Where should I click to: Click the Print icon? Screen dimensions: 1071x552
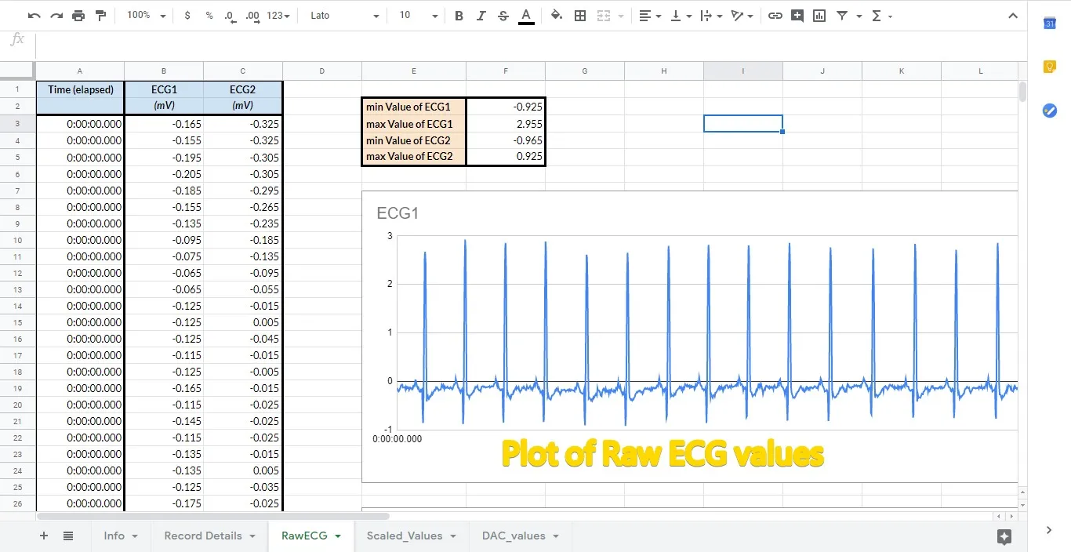[x=78, y=16]
